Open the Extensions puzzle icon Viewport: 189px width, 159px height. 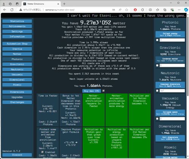click(143, 10)
